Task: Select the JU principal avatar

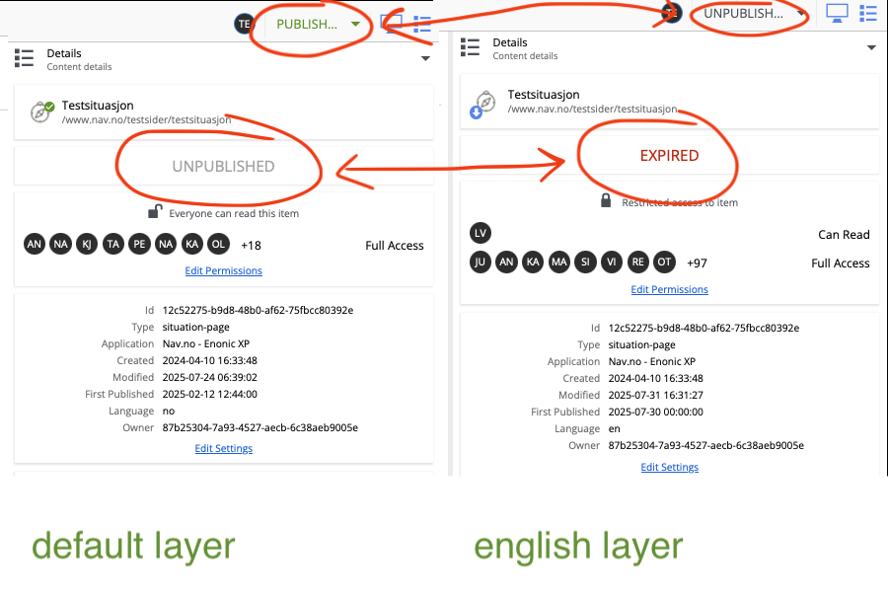Action: pyautogui.click(x=481, y=262)
